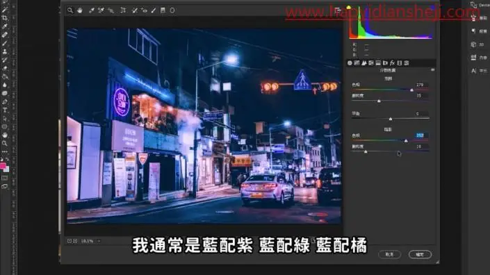Select the Graduated Filter tool
The width and height of the screenshot is (490, 275).
click(x=163, y=10)
